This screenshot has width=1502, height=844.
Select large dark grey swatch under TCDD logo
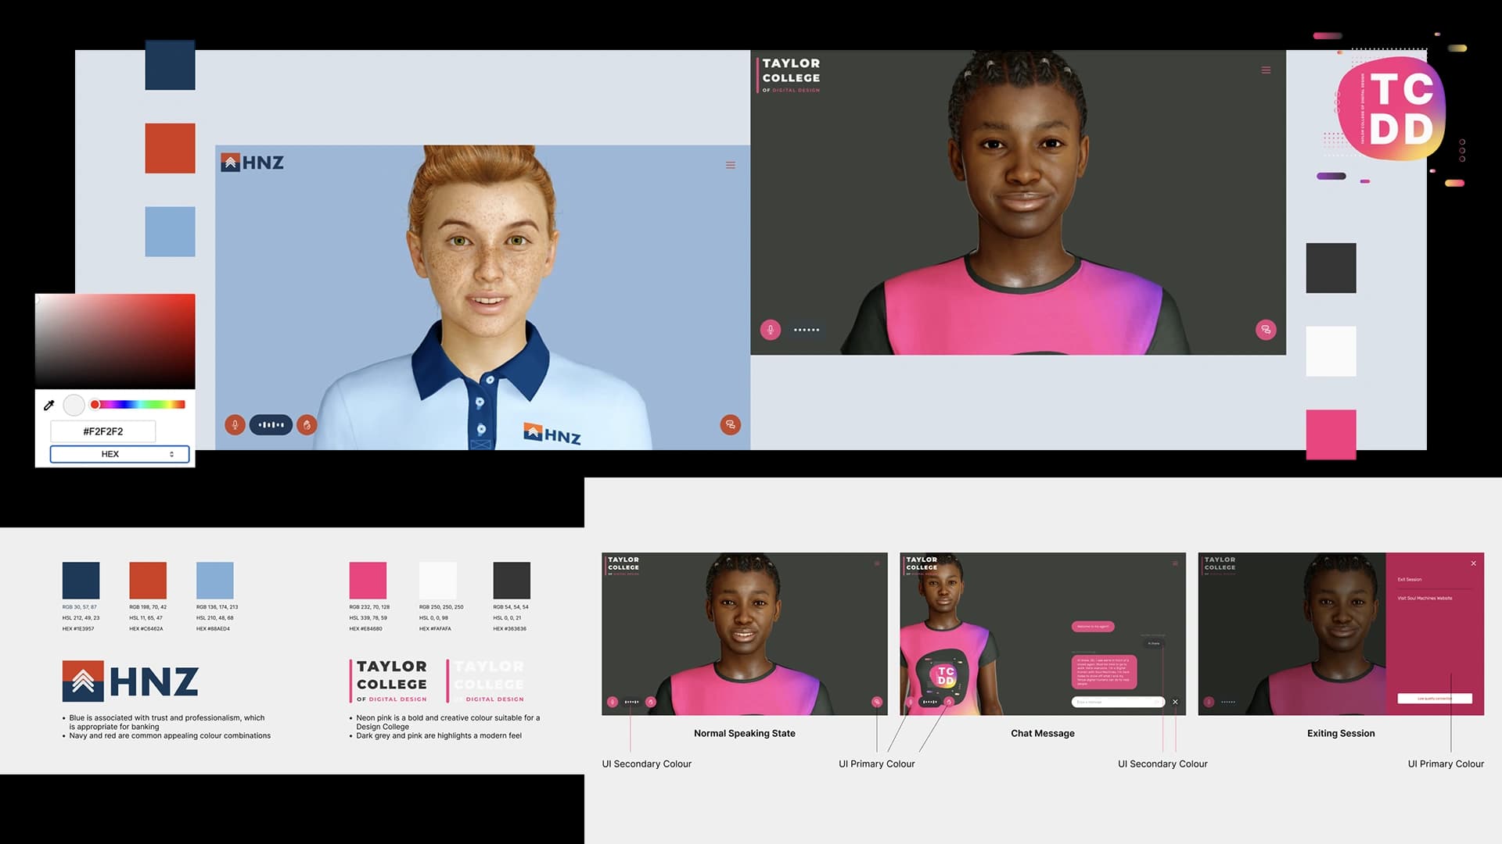click(x=1331, y=268)
